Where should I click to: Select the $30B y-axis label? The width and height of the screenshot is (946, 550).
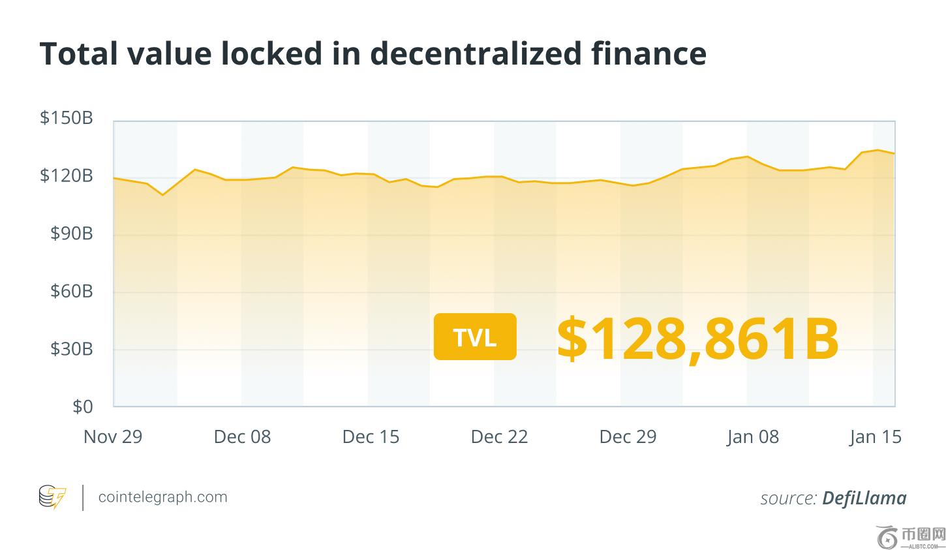(x=72, y=349)
